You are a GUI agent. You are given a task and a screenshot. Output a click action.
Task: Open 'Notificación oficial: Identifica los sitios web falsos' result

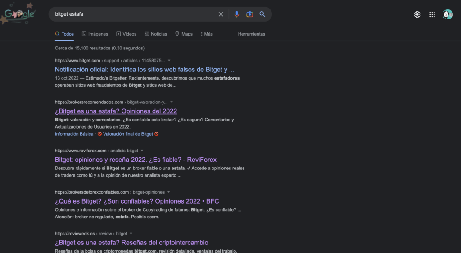(145, 70)
